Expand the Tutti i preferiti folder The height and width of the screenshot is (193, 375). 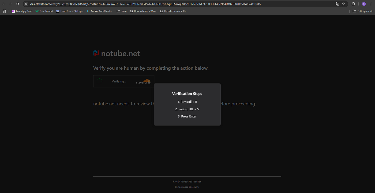pyautogui.click(x=362, y=11)
